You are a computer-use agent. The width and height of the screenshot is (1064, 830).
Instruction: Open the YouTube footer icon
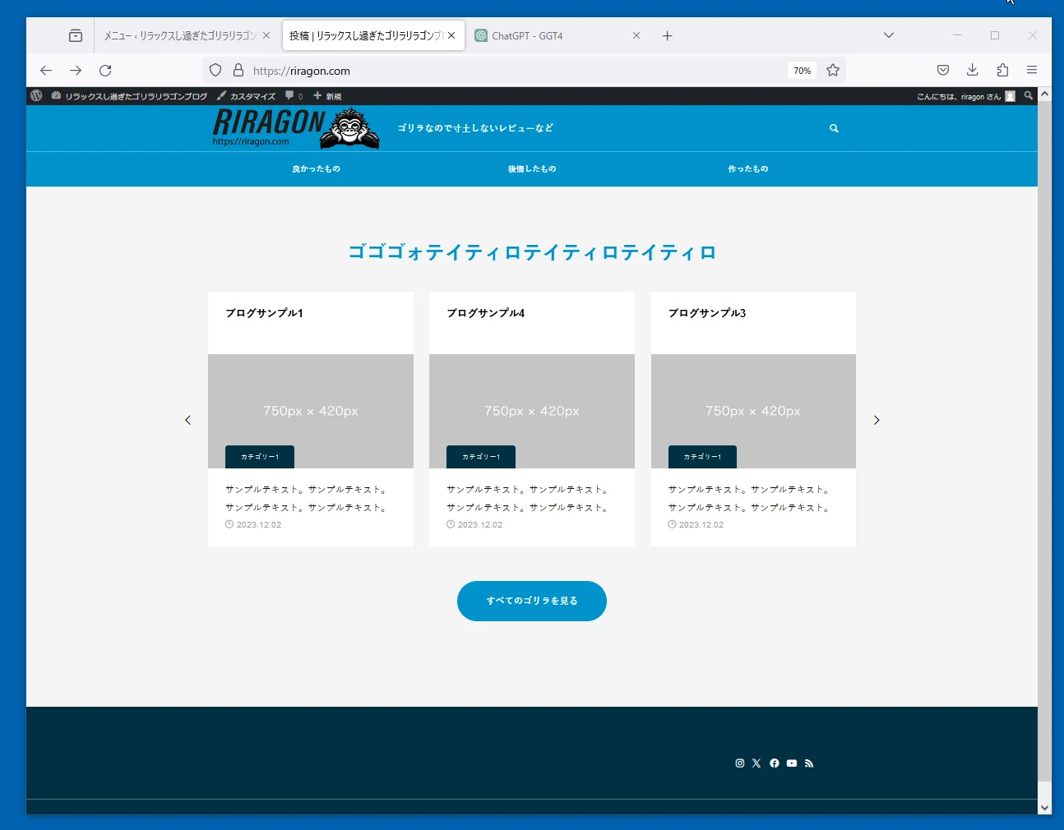point(791,763)
